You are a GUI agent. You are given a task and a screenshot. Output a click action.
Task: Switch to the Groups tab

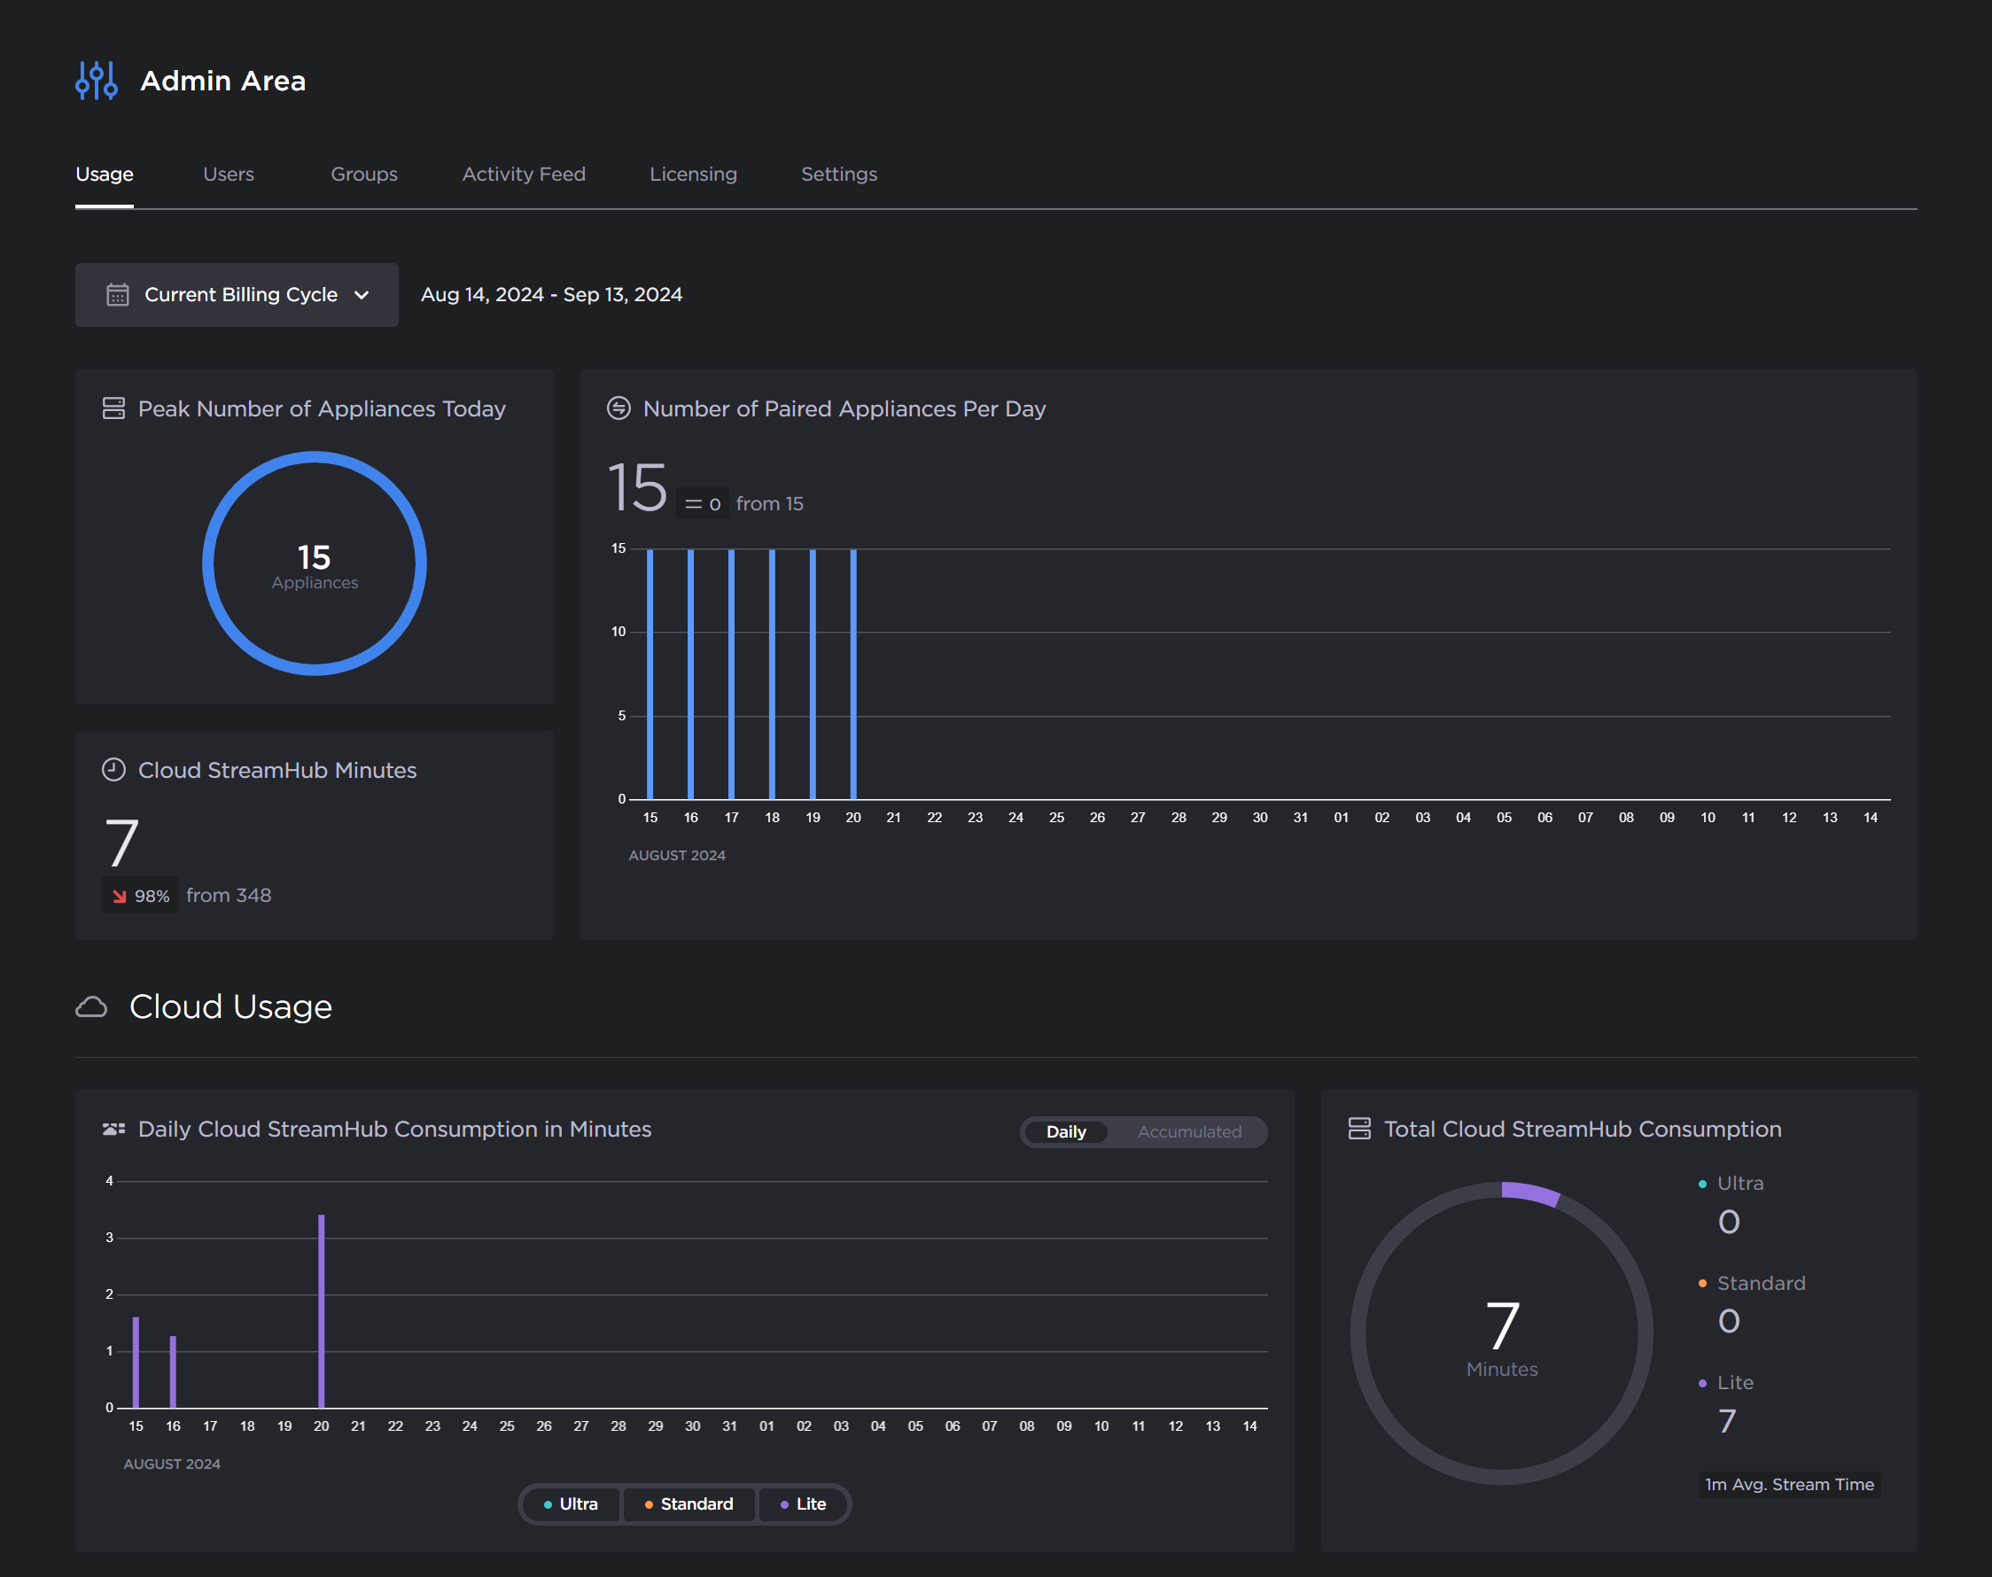(x=364, y=173)
